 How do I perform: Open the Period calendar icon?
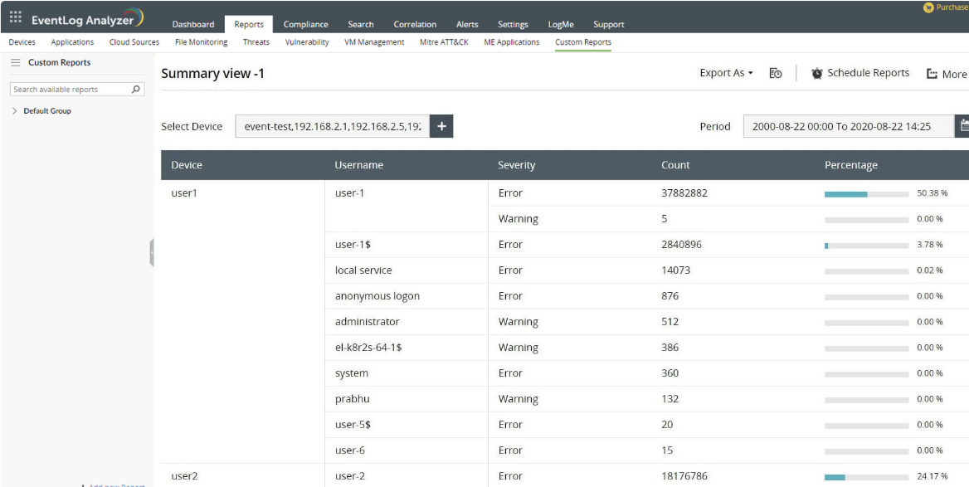[x=963, y=126]
